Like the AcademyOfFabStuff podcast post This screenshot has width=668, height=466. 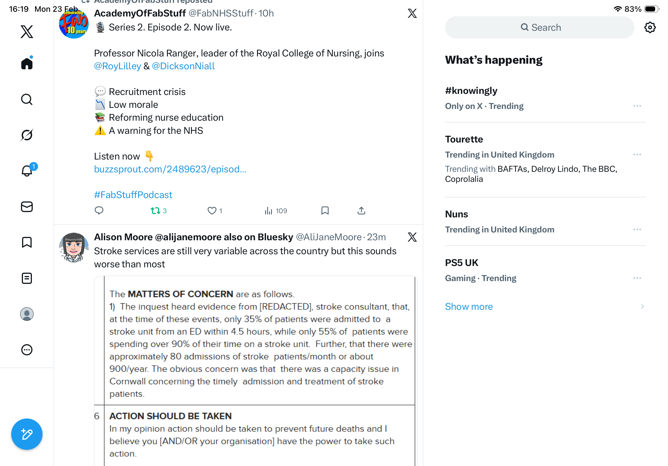point(212,211)
